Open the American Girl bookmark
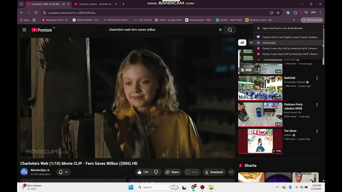The height and width of the screenshot is (192, 342). [x=55, y=20]
